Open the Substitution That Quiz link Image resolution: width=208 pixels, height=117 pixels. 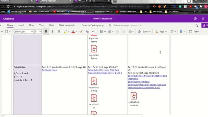pos(139,82)
